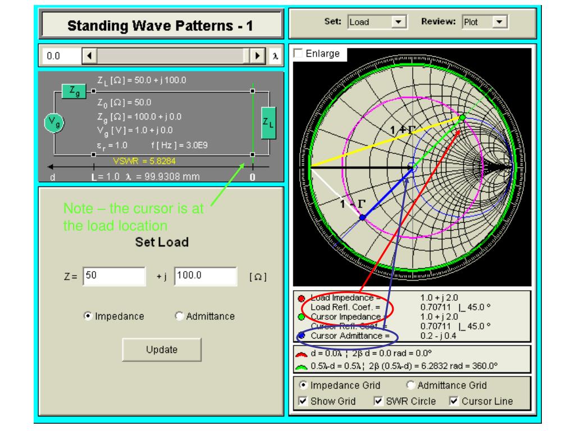Select the Admittance Grid option

click(410, 385)
